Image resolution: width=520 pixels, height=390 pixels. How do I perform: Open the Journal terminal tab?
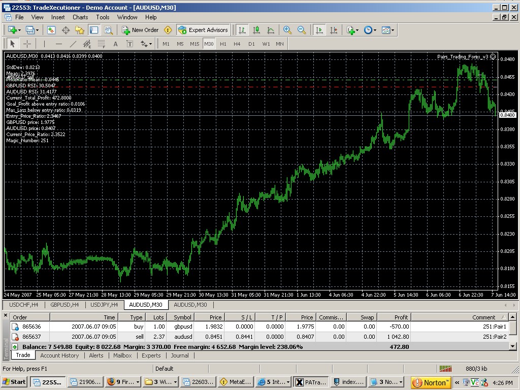(x=180, y=355)
